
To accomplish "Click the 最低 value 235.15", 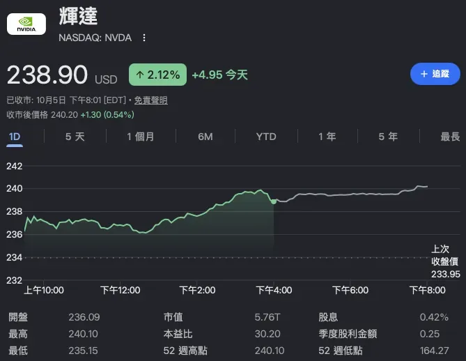I will [83, 351].
